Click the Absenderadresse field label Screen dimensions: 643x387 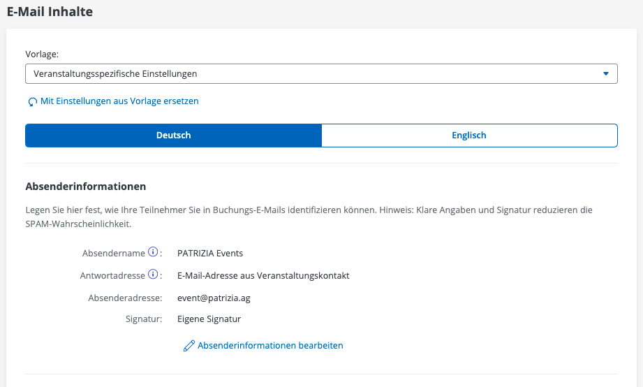click(x=125, y=298)
